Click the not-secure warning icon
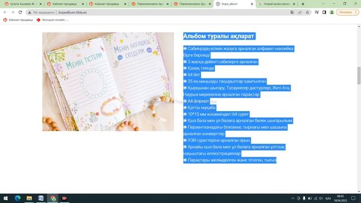 [x=29, y=12]
